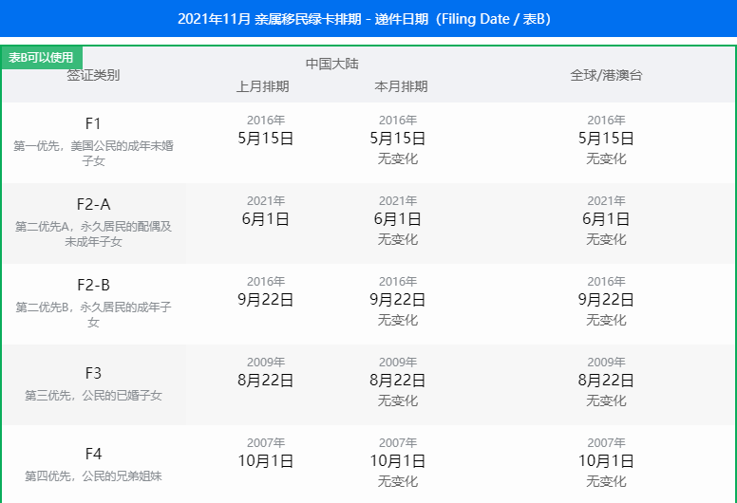The height and width of the screenshot is (503, 737).
Task: Click year '2016年' in F2-B last-month cell
Action: pos(266,282)
